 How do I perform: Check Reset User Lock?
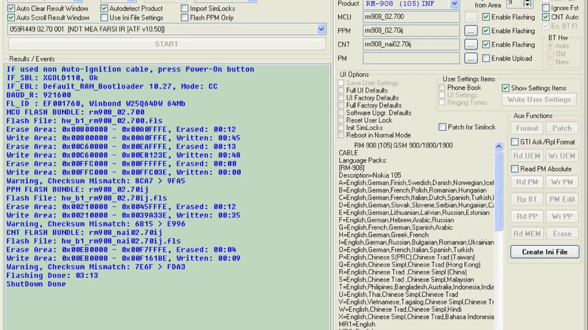pos(341,120)
